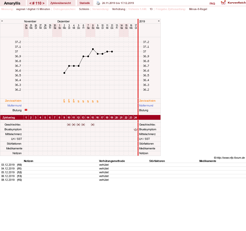Click the Dezember month header
This screenshot has height=231, width=246.
coord(63,21)
